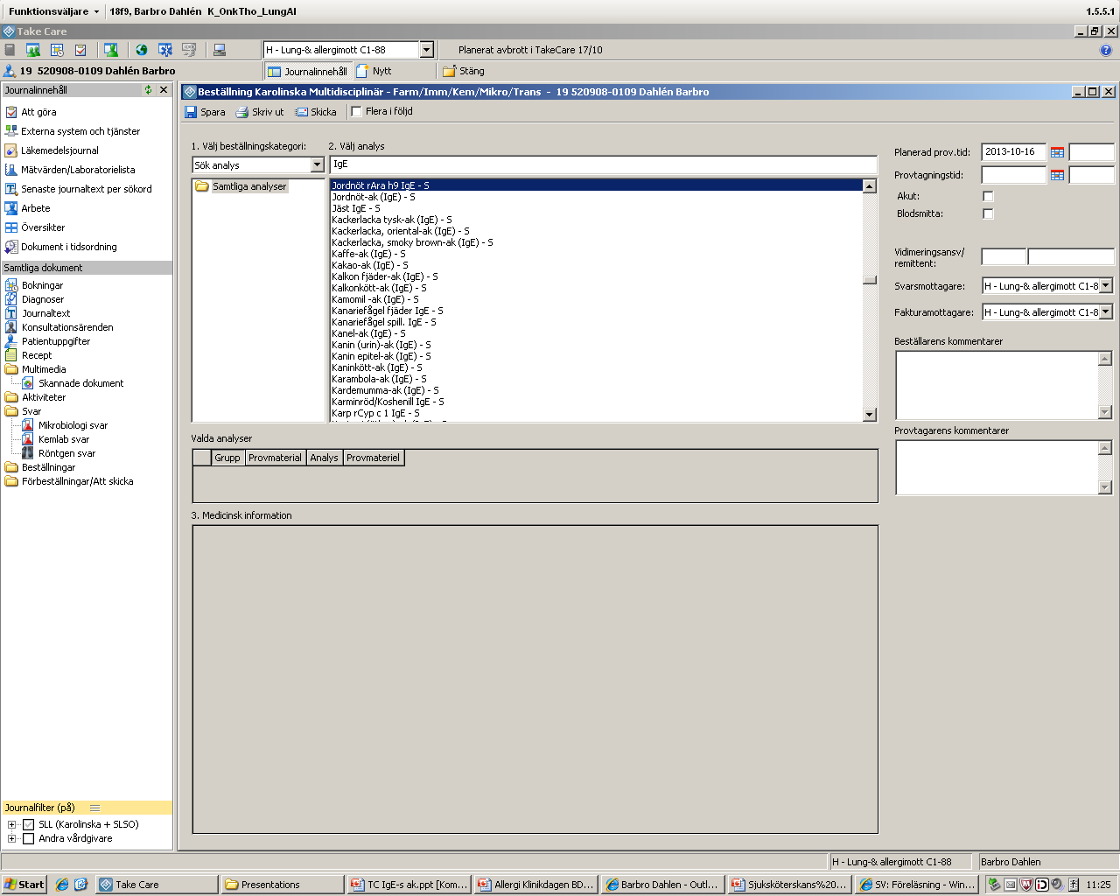Click the grey money transfer toolbar icon
The width and height of the screenshot is (1120, 896).
[189, 50]
